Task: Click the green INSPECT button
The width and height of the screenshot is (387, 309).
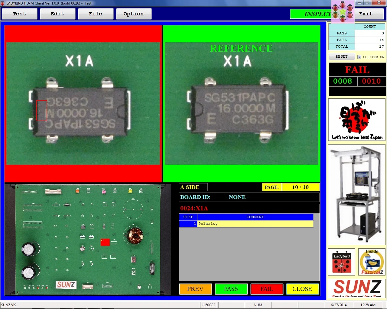Action: coord(311,14)
